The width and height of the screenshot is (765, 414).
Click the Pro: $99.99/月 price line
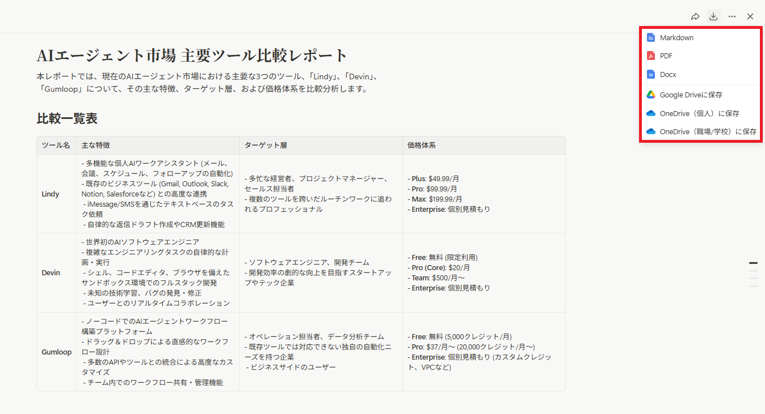(432, 189)
